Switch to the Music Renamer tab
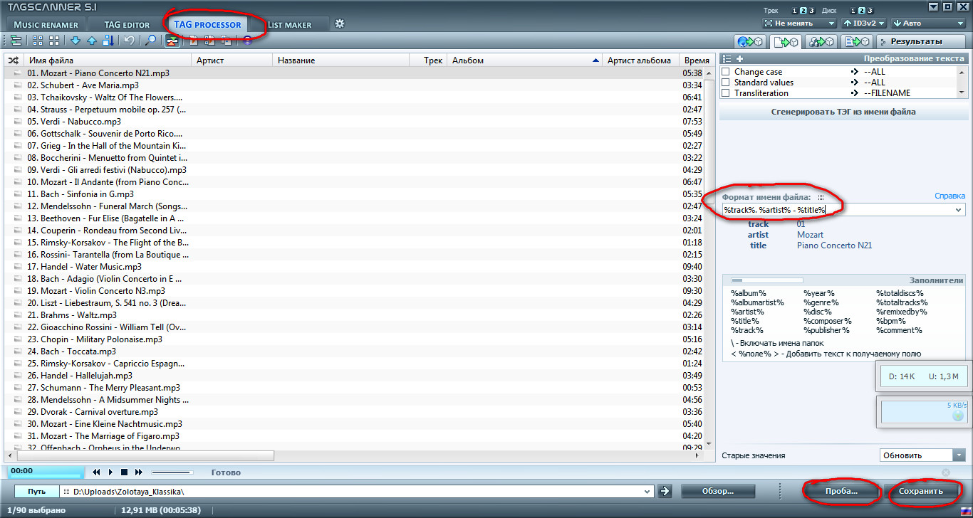 click(x=46, y=25)
